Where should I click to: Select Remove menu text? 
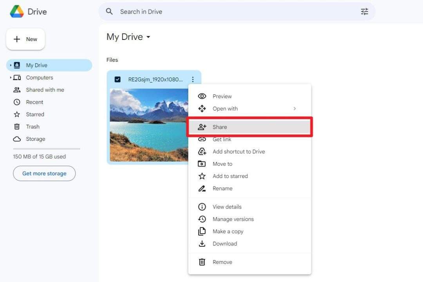pyautogui.click(x=222, y=262)
